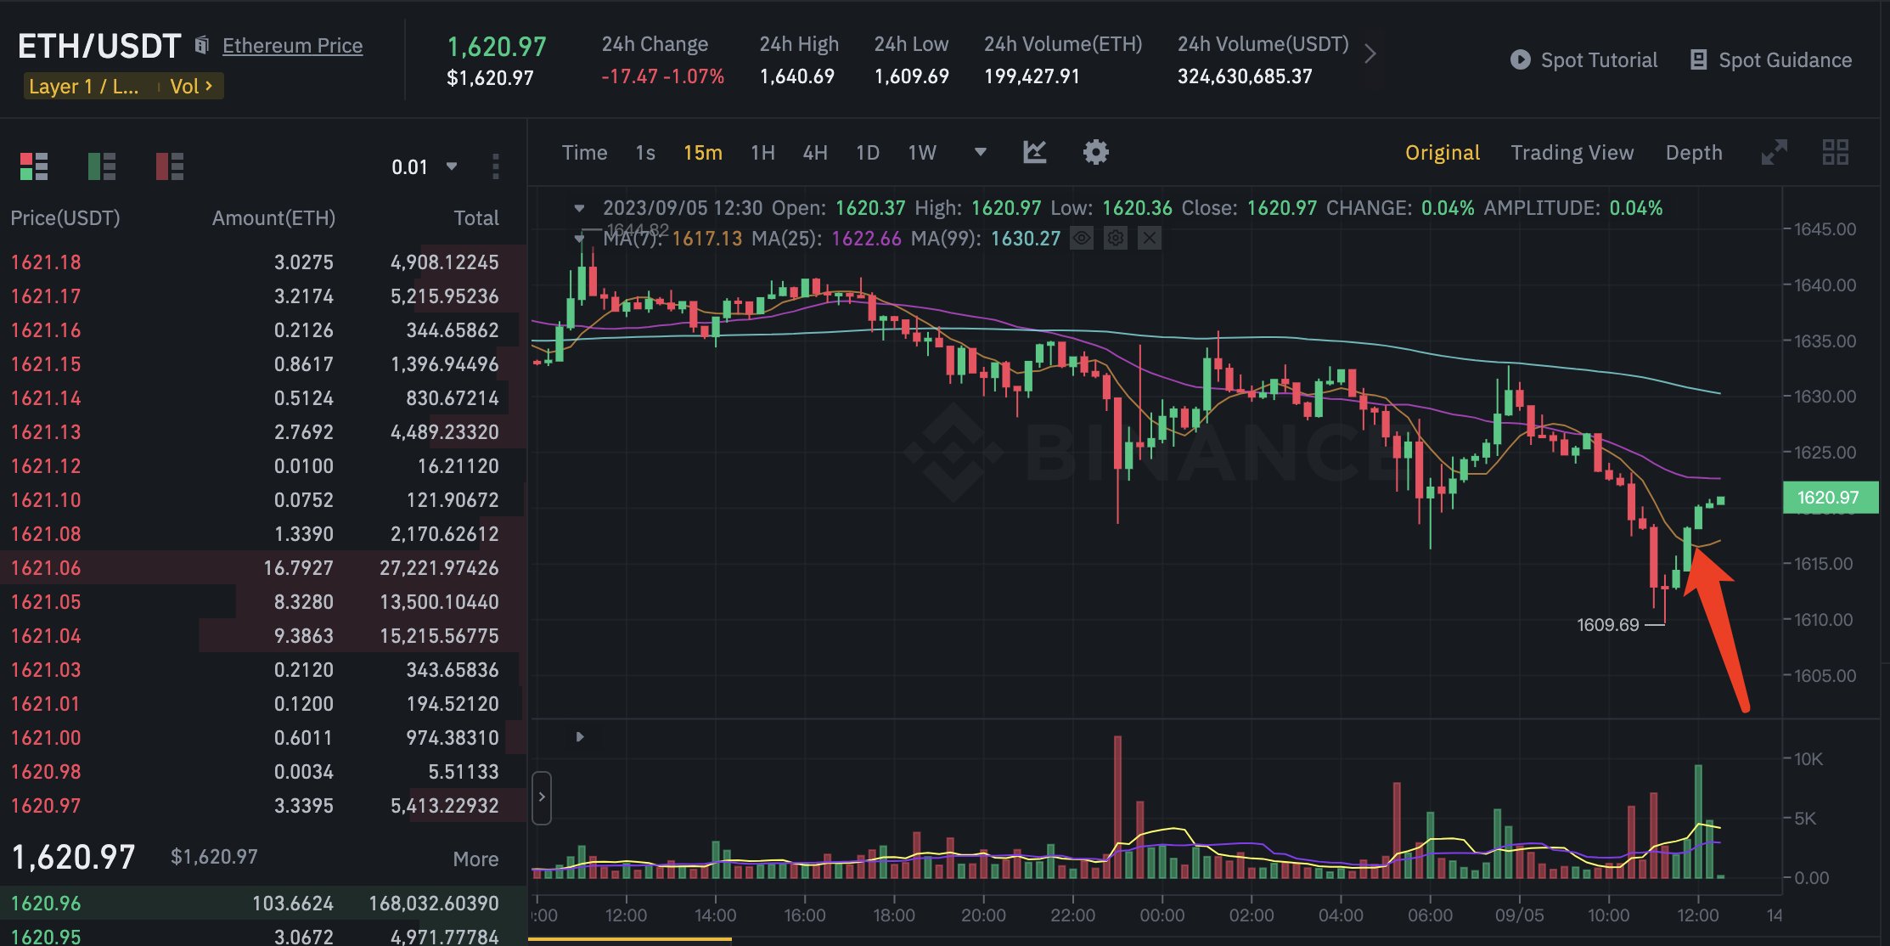Select ask price 1621.00
Viewport: 1890px width, 946px height.
[46, 738]
